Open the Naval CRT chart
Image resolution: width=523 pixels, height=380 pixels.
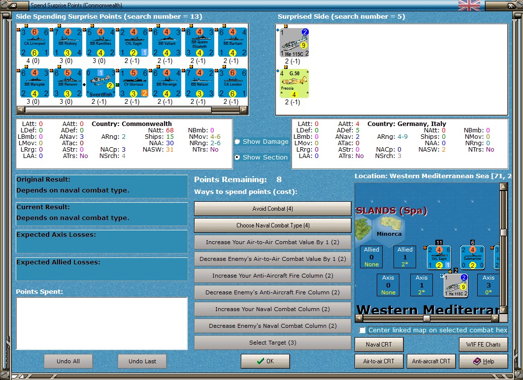379,345
